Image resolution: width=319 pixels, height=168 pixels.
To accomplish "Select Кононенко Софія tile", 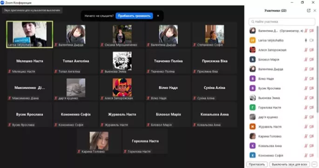I will [x=76, y=115].
